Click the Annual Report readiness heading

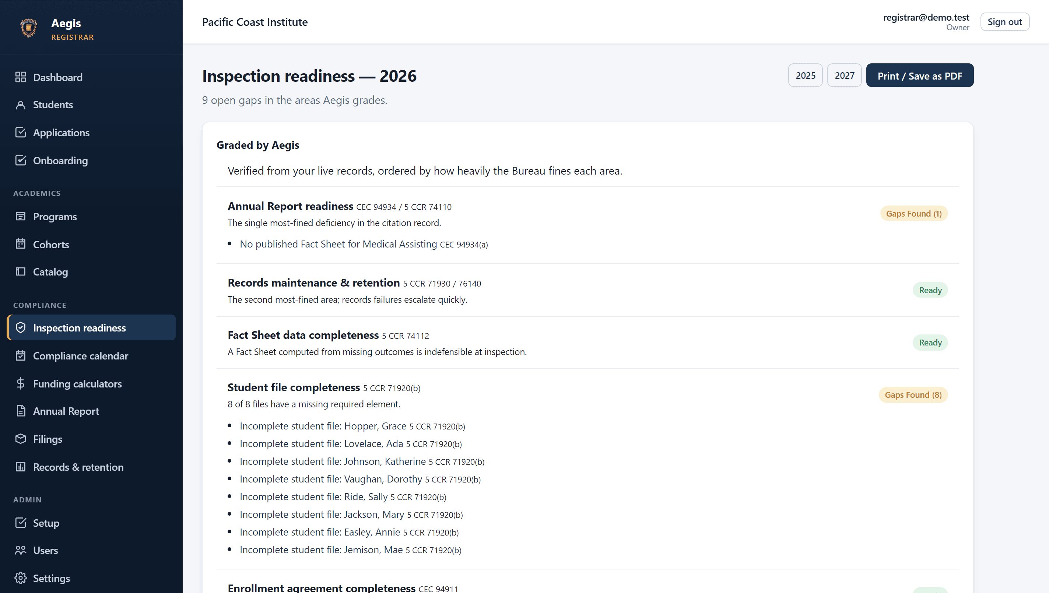point(290,206)
